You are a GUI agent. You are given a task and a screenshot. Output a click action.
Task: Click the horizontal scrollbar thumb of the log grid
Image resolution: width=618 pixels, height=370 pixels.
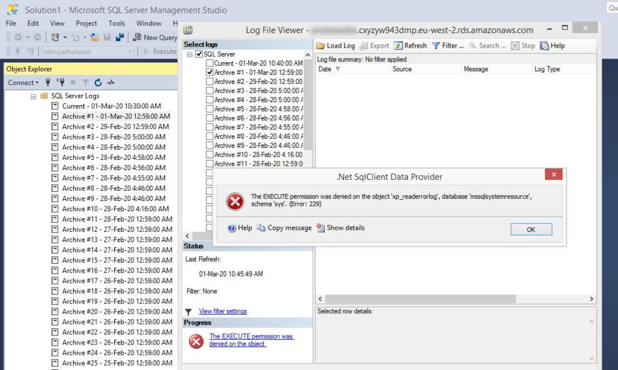(421, 299)
